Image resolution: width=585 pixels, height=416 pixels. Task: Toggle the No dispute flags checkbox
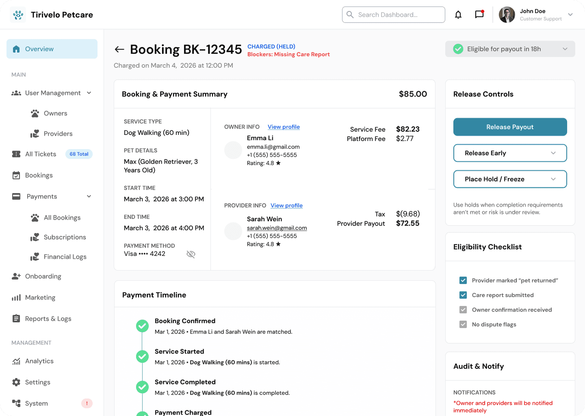(x=463, y=324)
